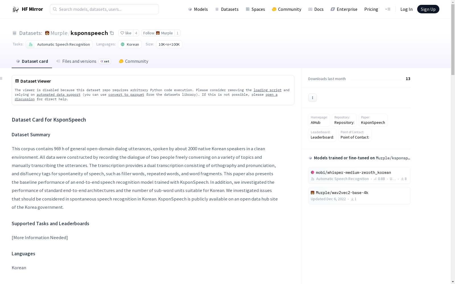The height and width of the screenshot is (284, 455).
Task: Click the Murple avatar beside dataset title
Action: 47,33
